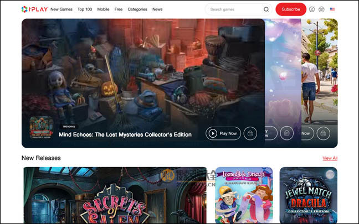The image size is (359, 224).
Task: Click View All for New Releases
Action: tap(330, 158)
